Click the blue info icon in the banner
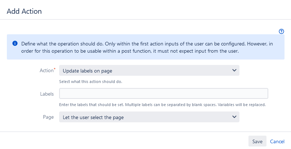The height and width of the screenshot is (149, 291). [x=15, y=44]
